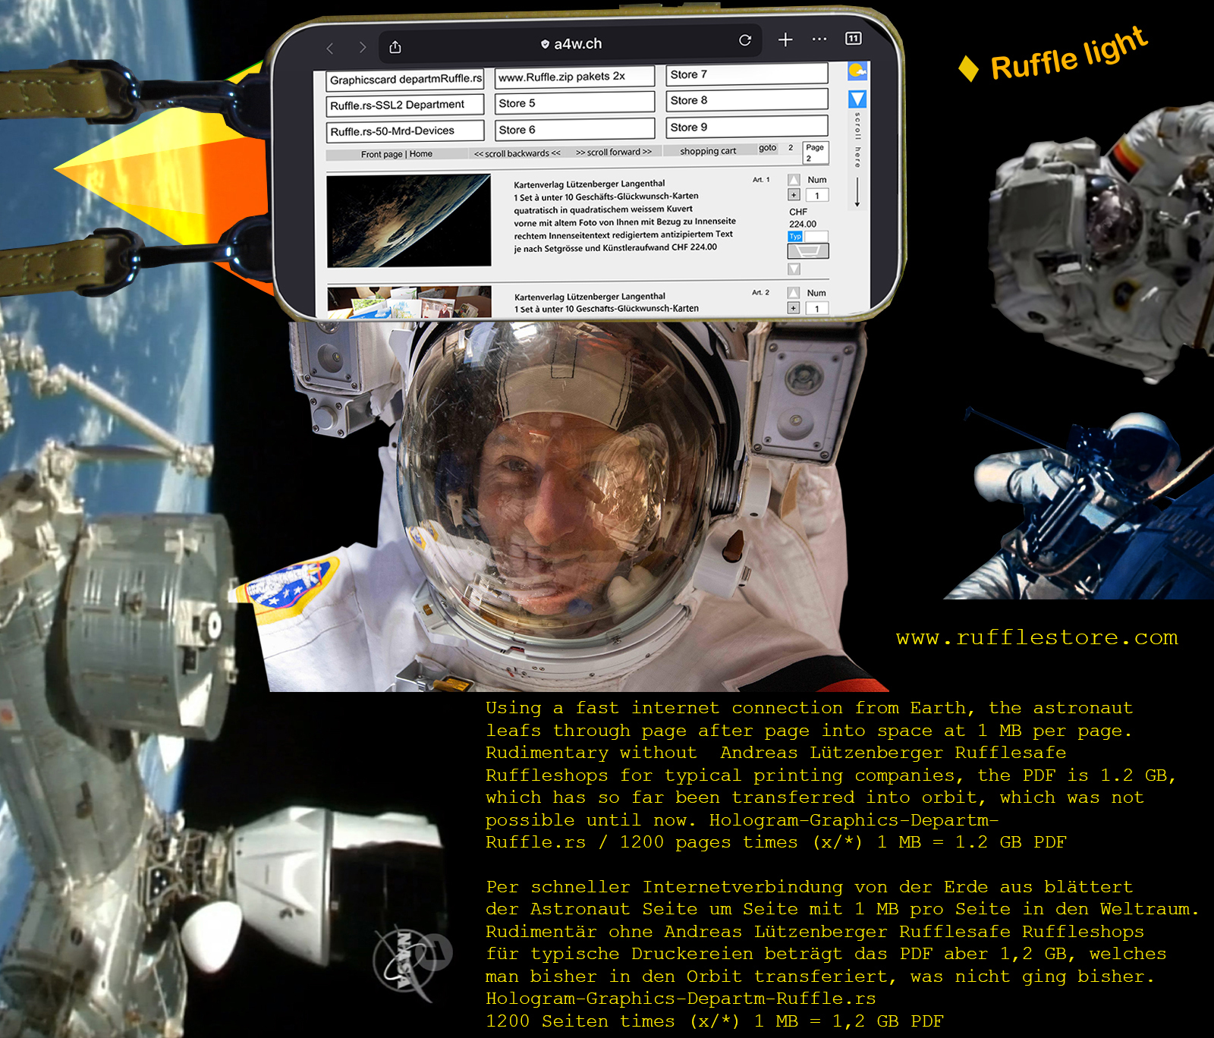
Task: Reload the a4w.ch page
Action: [745, 40]
